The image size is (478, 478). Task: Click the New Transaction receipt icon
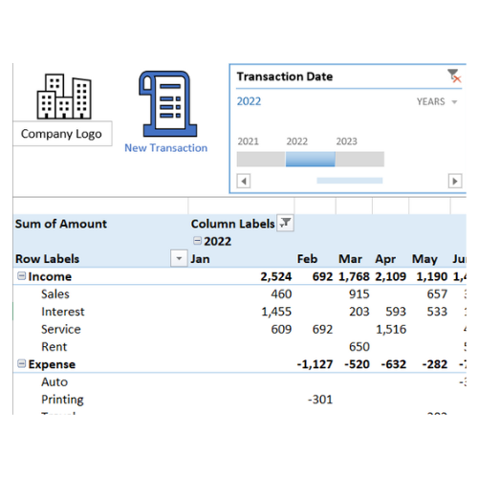tap(167, 104)
